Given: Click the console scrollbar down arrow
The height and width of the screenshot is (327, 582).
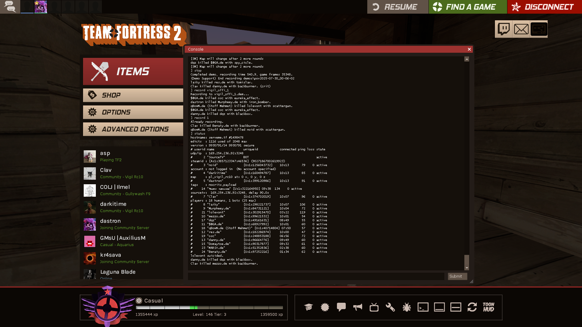Looking at the screenshot, I should click(467, 268).
